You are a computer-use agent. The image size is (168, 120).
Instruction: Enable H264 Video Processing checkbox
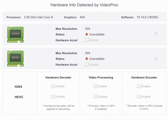tap(96, 86)
